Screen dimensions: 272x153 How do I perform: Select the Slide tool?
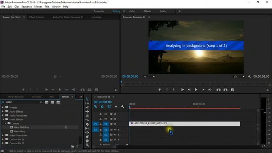pos(87,133)
